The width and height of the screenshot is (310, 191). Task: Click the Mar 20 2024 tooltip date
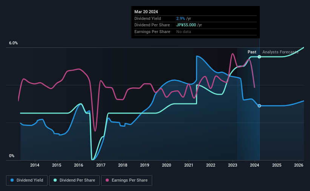tap(146, 12)
